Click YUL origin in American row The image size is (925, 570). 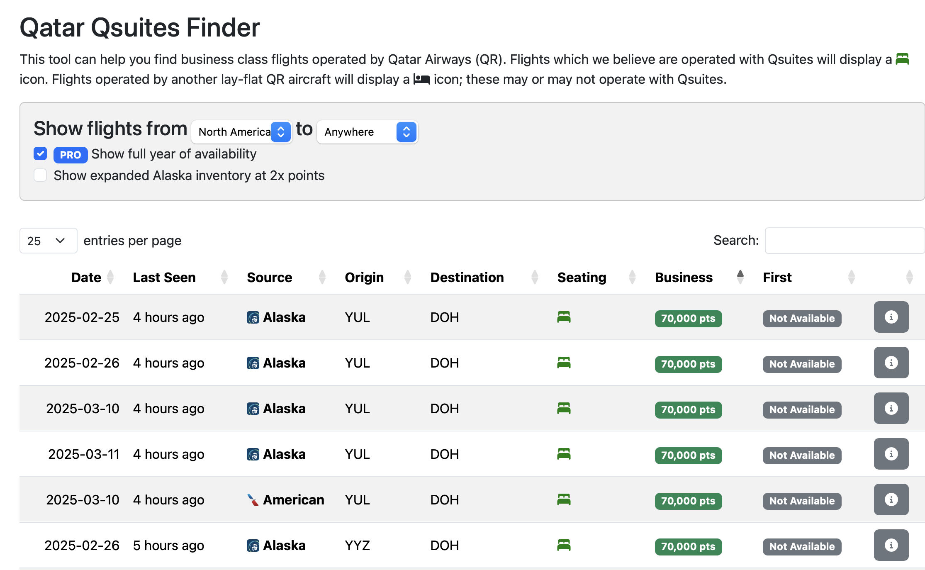(357, 500)
